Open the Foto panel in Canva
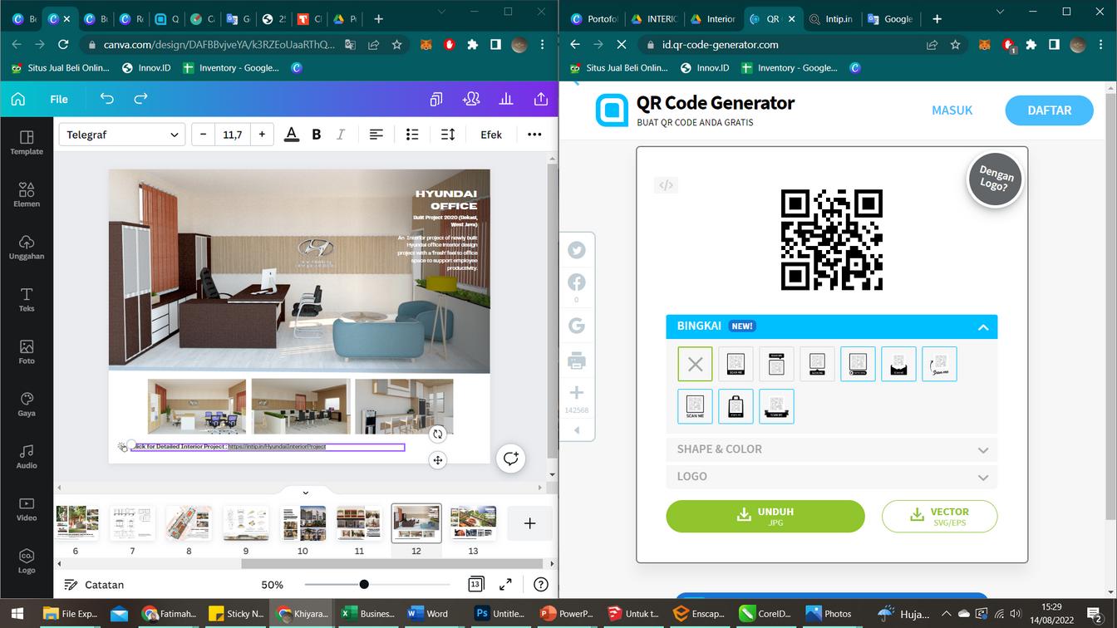 click(27, 351)
